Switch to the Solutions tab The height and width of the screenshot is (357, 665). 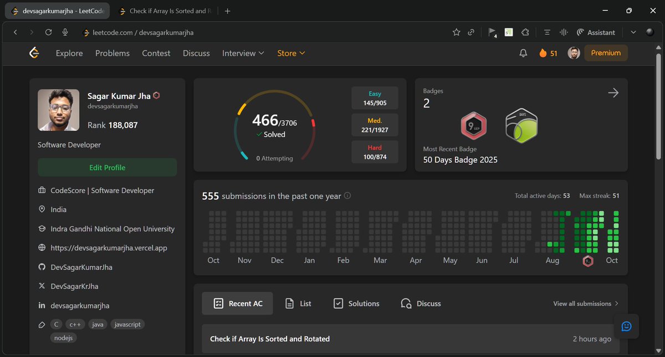[x=356, y=303]
